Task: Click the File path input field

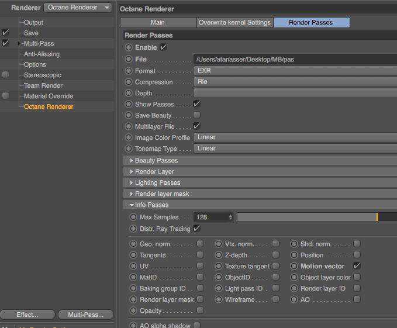Action: (x=295, y=59)
